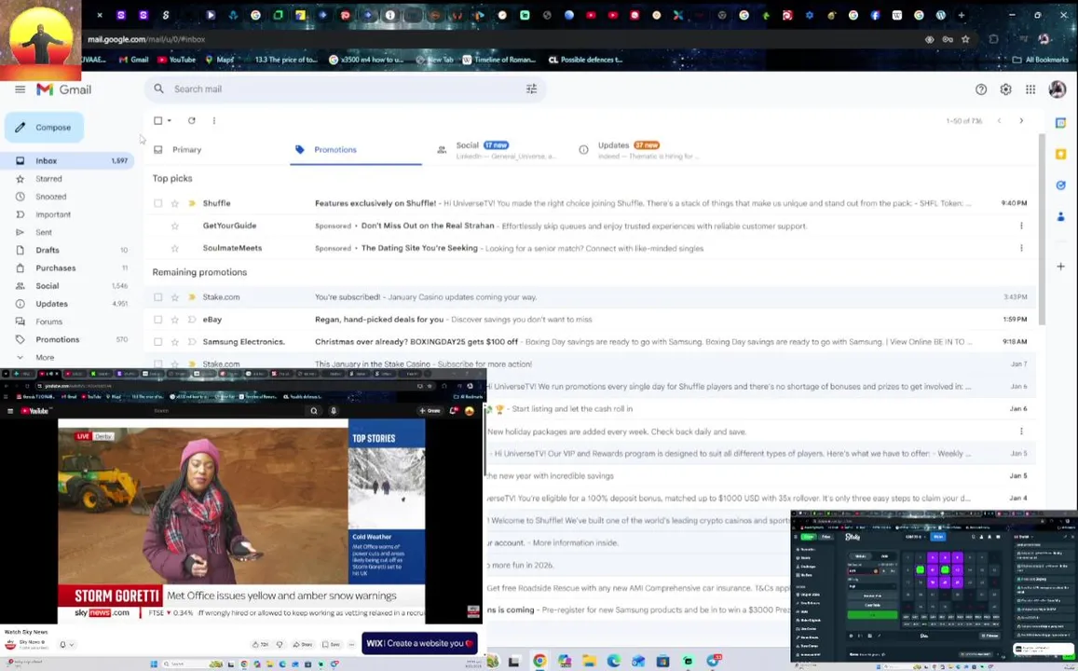This screenshot has width=1078, height=671.
Task: Select the Shuffle email checkbox
Action: coord(158,203)
